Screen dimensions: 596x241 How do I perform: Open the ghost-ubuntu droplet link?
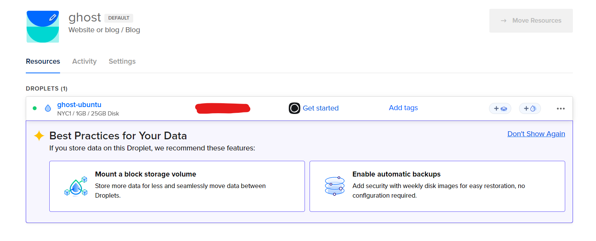point(79,104)
